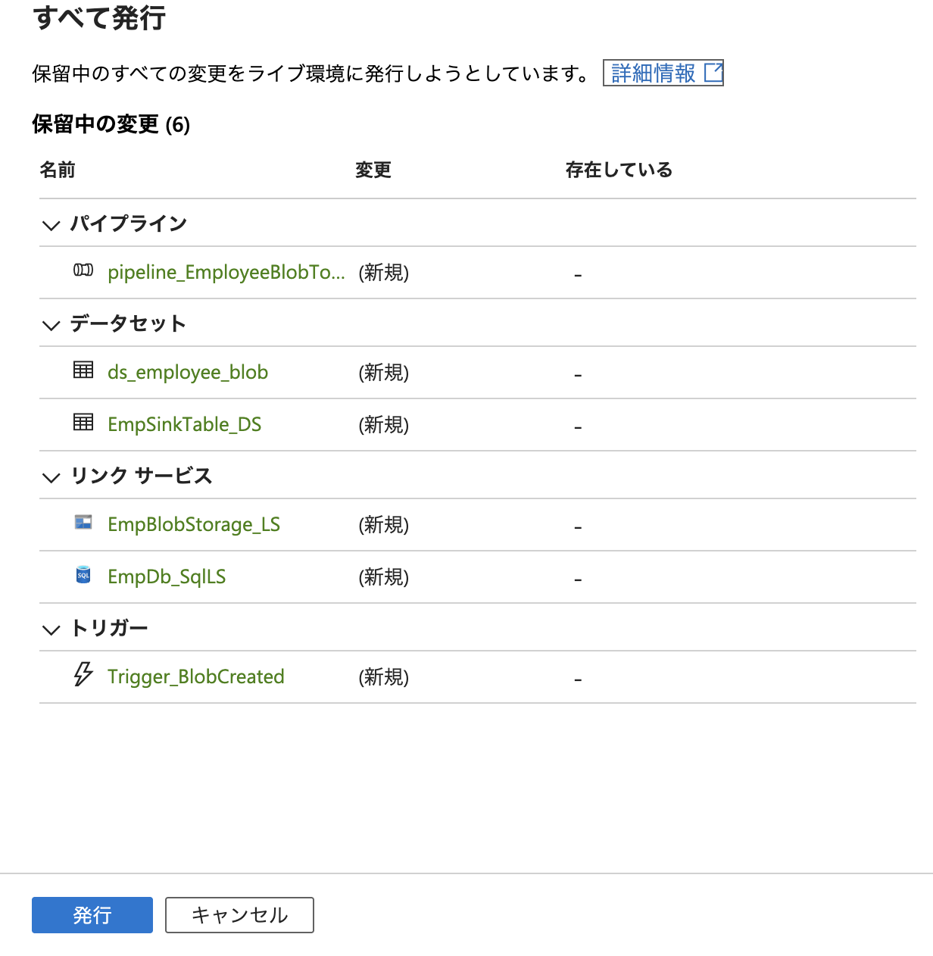Viewport: 933px width, 956px height.
Task: Open ds_employee_blob dataset details
Action: point(188,372)
